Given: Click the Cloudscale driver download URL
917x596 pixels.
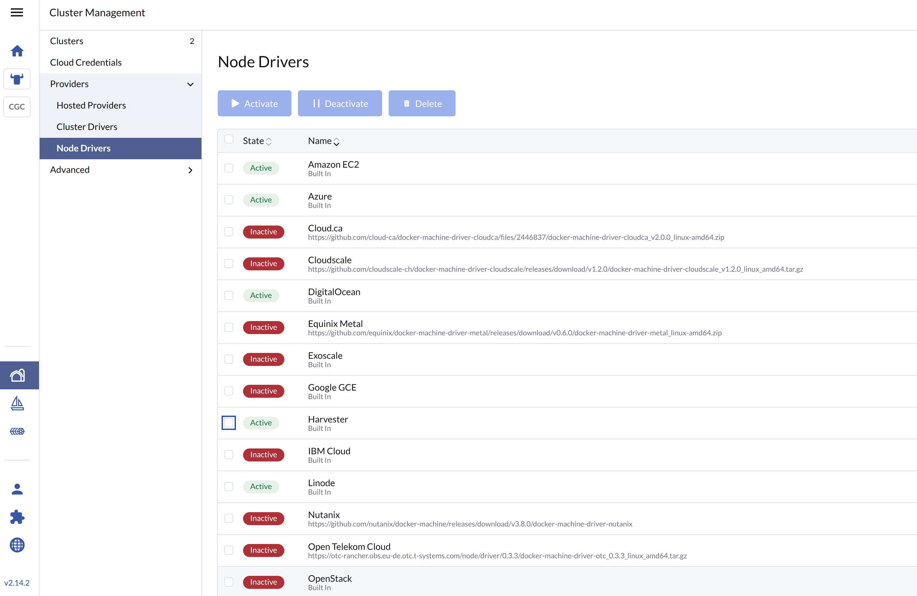Looking at the screenshot, I should point(555,269).
